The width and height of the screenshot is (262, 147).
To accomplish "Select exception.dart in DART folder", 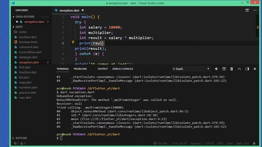I will point(29,62).
